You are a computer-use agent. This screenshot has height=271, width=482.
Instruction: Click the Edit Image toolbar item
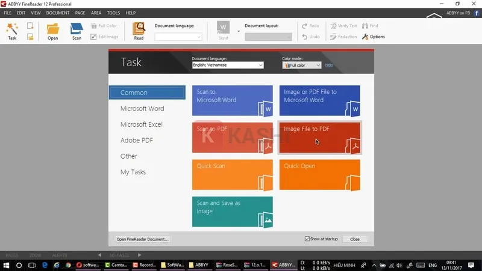[x=104, y=37]
